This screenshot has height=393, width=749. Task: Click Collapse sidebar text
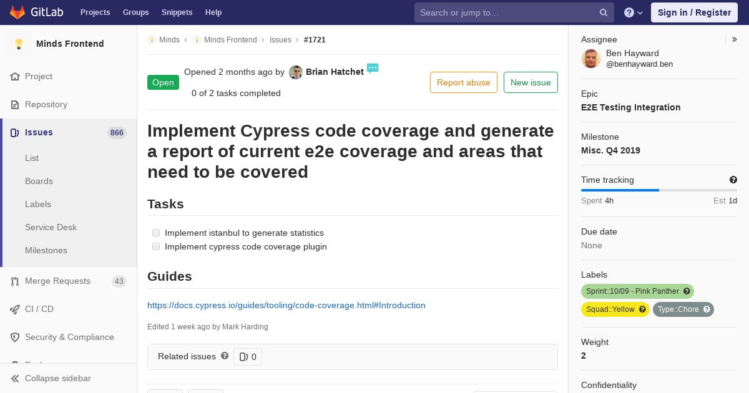tap(58, 378)
